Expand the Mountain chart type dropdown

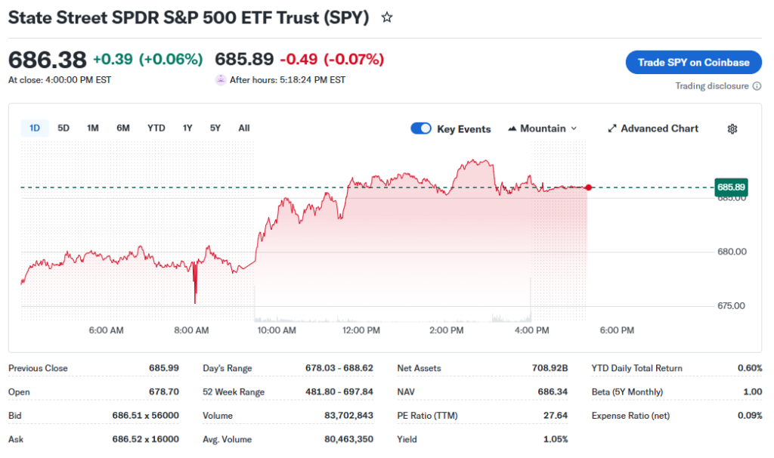pyautogui.click(x=573, y=128)
